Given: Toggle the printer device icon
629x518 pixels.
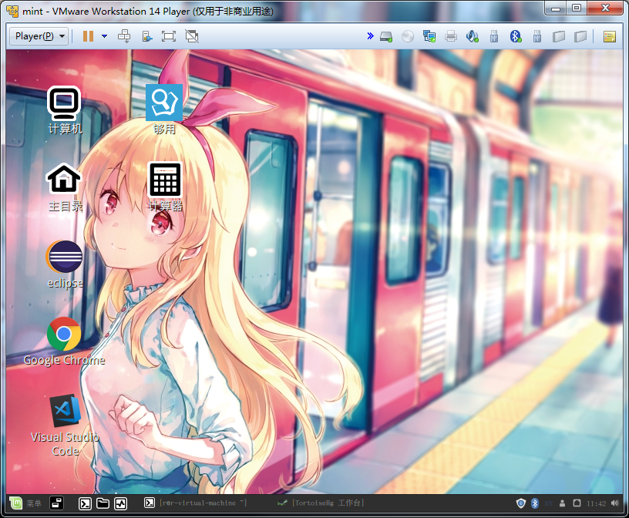Looking at the screenshot, I should [451, 36].
